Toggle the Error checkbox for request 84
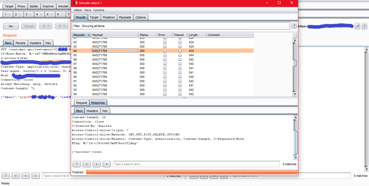 click(165, 51)
